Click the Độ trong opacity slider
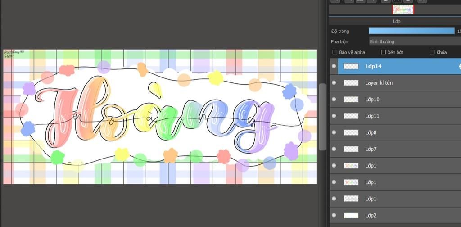 [411, 31]
